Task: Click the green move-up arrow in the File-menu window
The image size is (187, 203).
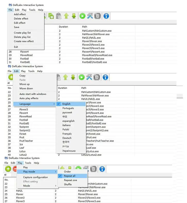Action: [66, 16]
